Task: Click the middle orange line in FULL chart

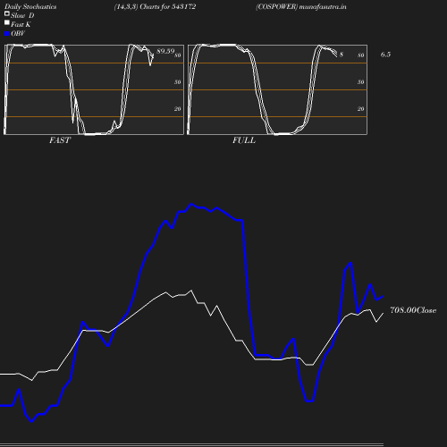Action: [277, 89]
